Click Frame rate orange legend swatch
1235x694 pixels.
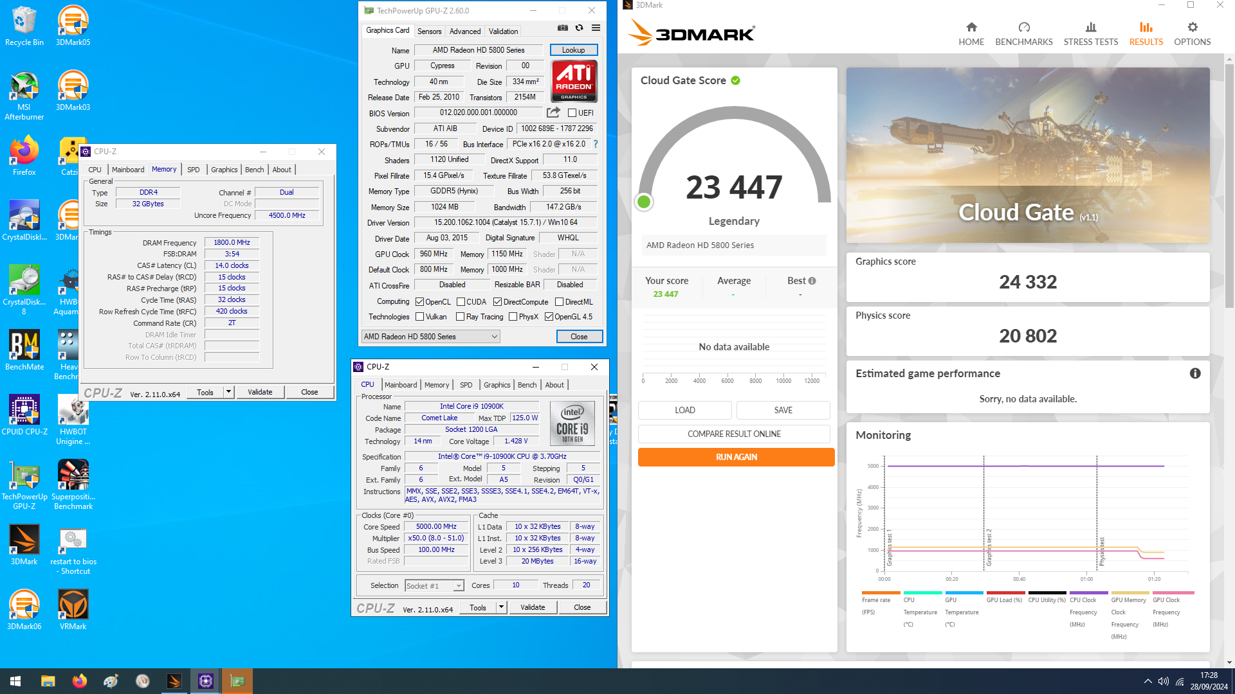[x=881, y=592]
